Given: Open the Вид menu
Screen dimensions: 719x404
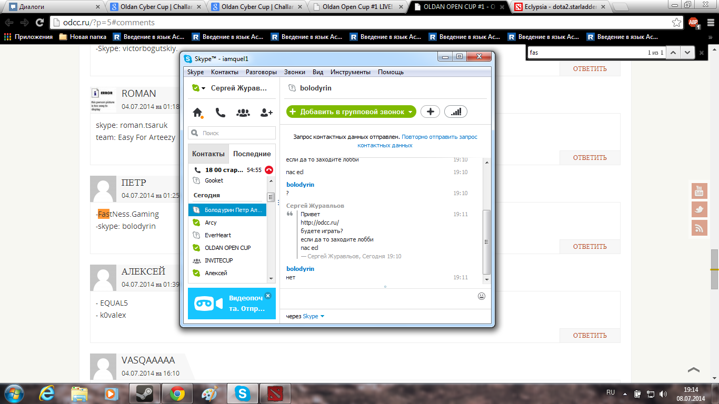Looking at the screenshot, I should (318, 72).
